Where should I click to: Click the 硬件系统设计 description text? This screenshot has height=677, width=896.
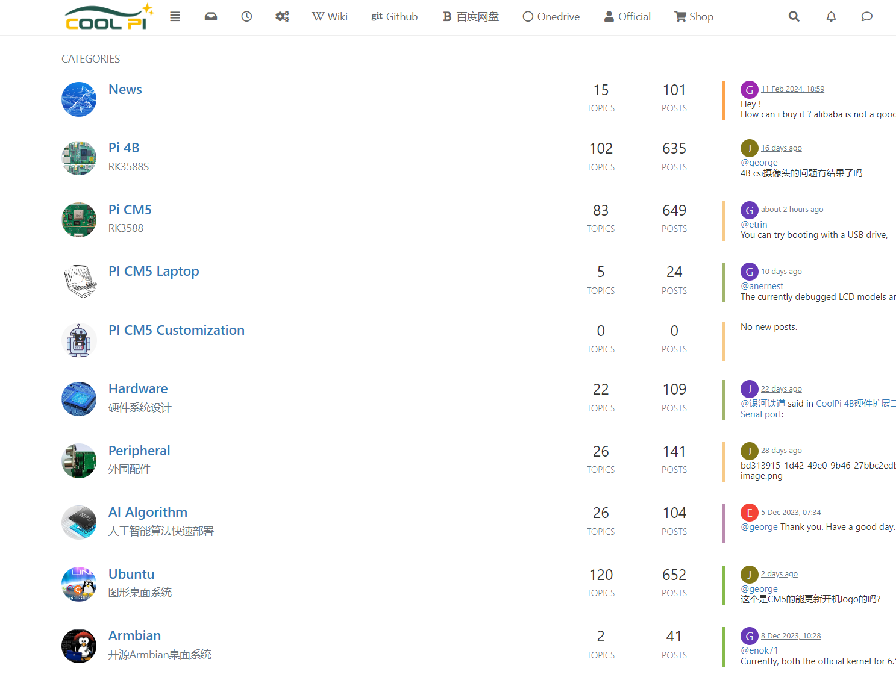click(x=140, y=408)
